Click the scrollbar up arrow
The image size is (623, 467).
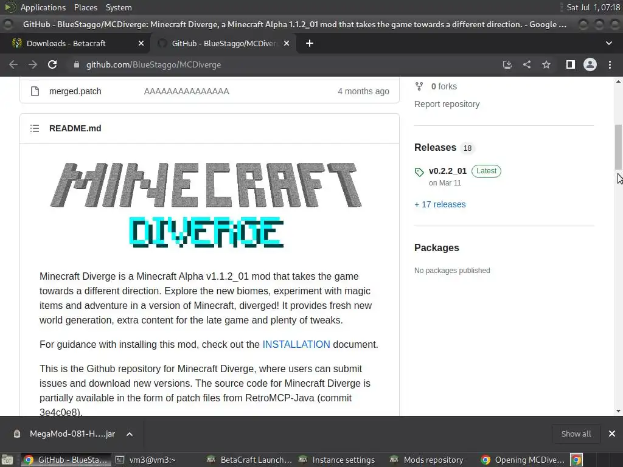tap(618, 81)
